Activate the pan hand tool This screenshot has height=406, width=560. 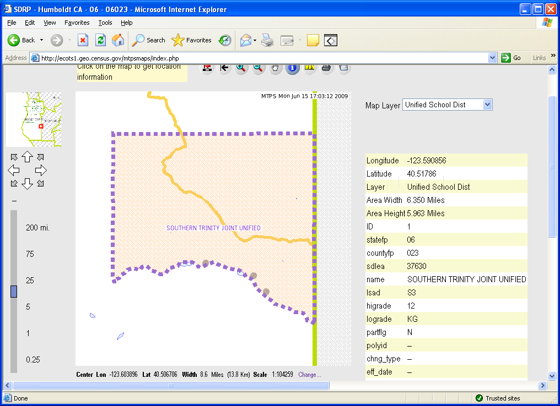click(275, 68)
